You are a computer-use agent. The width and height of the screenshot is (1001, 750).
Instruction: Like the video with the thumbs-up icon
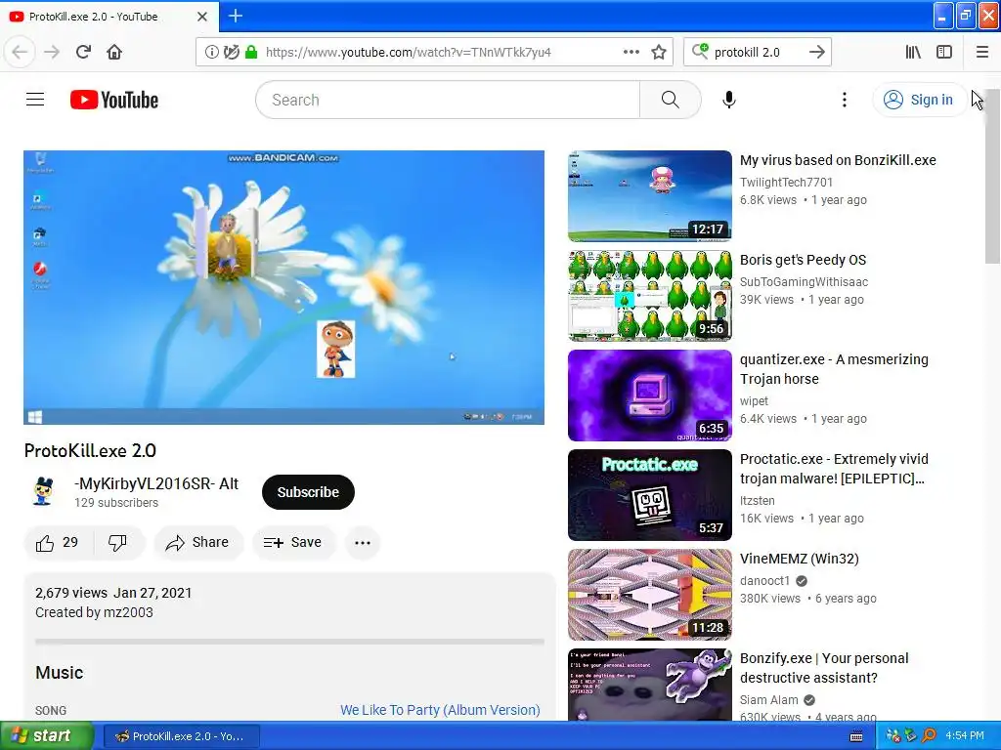coord(57,543)
